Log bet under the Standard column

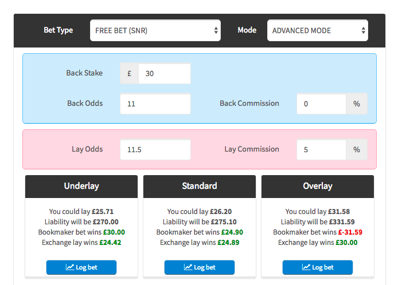[x=200, y=267]
